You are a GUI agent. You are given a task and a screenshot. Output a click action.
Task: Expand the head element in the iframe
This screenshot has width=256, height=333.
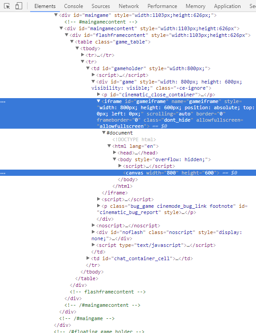point(114,152)
